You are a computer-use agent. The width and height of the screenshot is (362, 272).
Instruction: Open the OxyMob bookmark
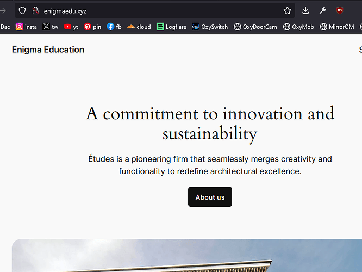(x=298, y=27)
